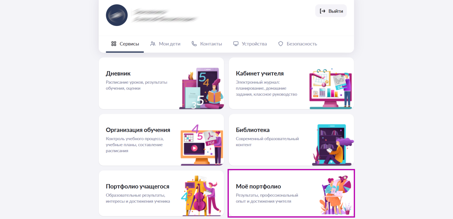Image resolution: width=453 pixels, height=219 pixels.
Task: Switch to the Сервисы tab
Action: (125, 44)
